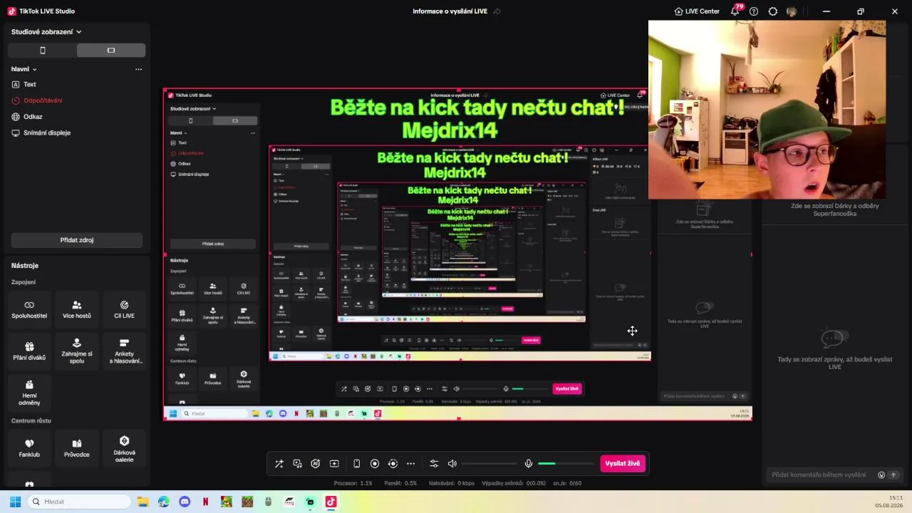Open the three-dot more options in bottom toolbar
Viewport: 912px width, 513px height.
pos(410,464)
